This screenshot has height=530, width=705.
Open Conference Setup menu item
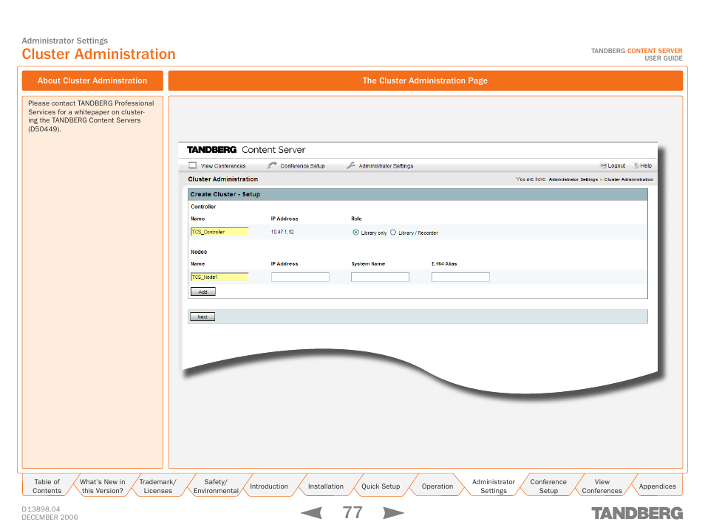[302, 166]
